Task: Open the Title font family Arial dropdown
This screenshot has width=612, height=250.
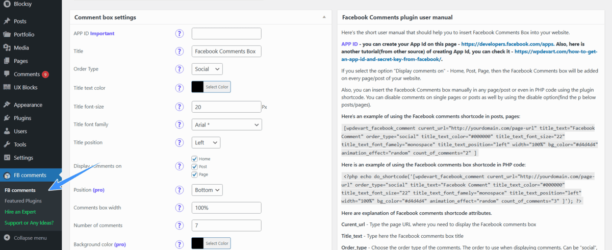Action: 226,124
